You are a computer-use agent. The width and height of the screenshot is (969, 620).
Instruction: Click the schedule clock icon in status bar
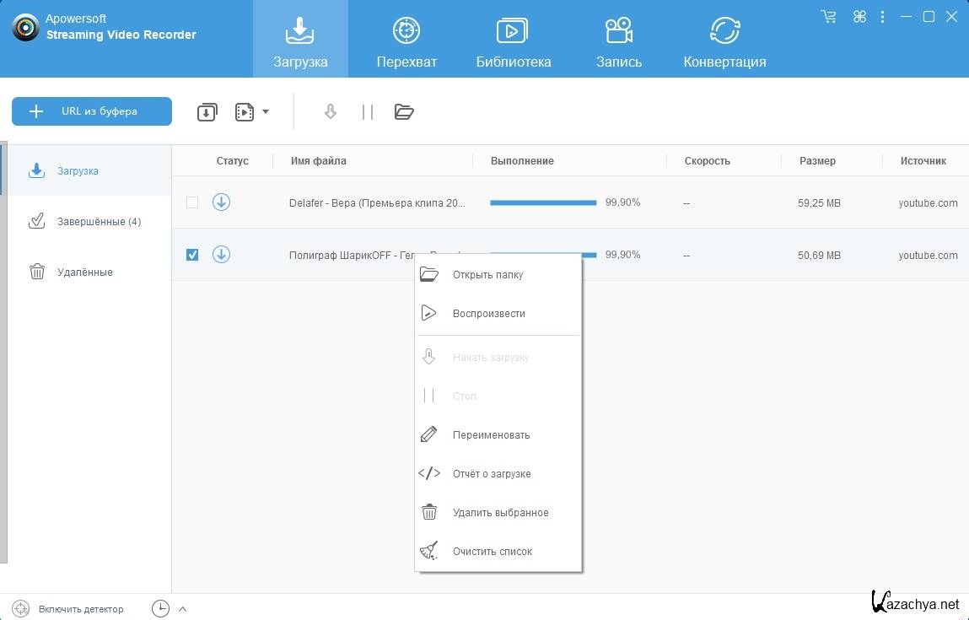(160, 608)
